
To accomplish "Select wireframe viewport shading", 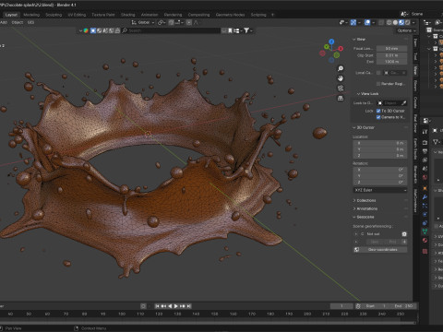I will pyautogui.click(x=389, y=22).
